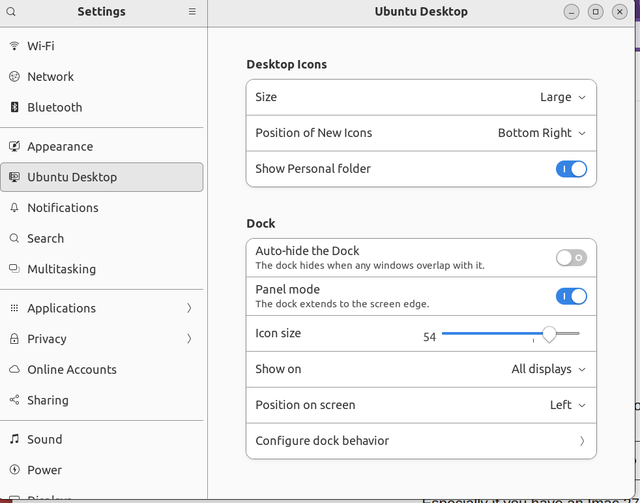Open the hamburger menu in Settings header
This screenshot has height=503, width=640.
point(192,12)
